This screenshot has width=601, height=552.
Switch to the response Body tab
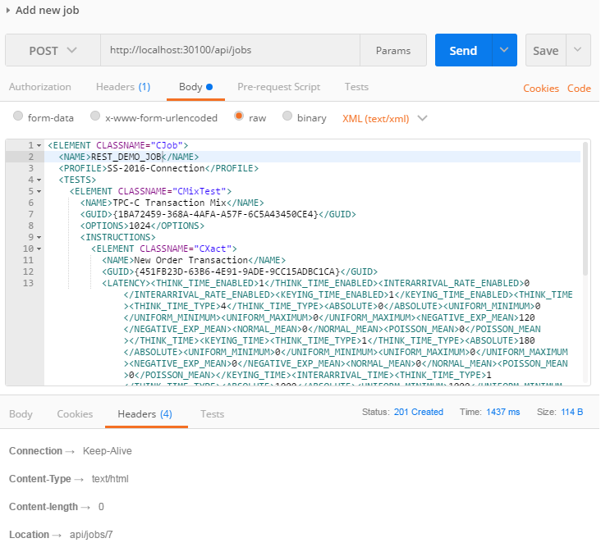coord(21,414)
